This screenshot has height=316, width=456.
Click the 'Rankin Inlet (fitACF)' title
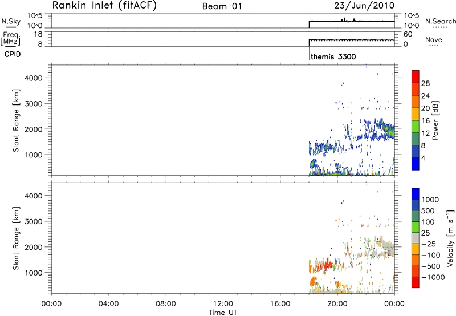[x=104, y=6]
